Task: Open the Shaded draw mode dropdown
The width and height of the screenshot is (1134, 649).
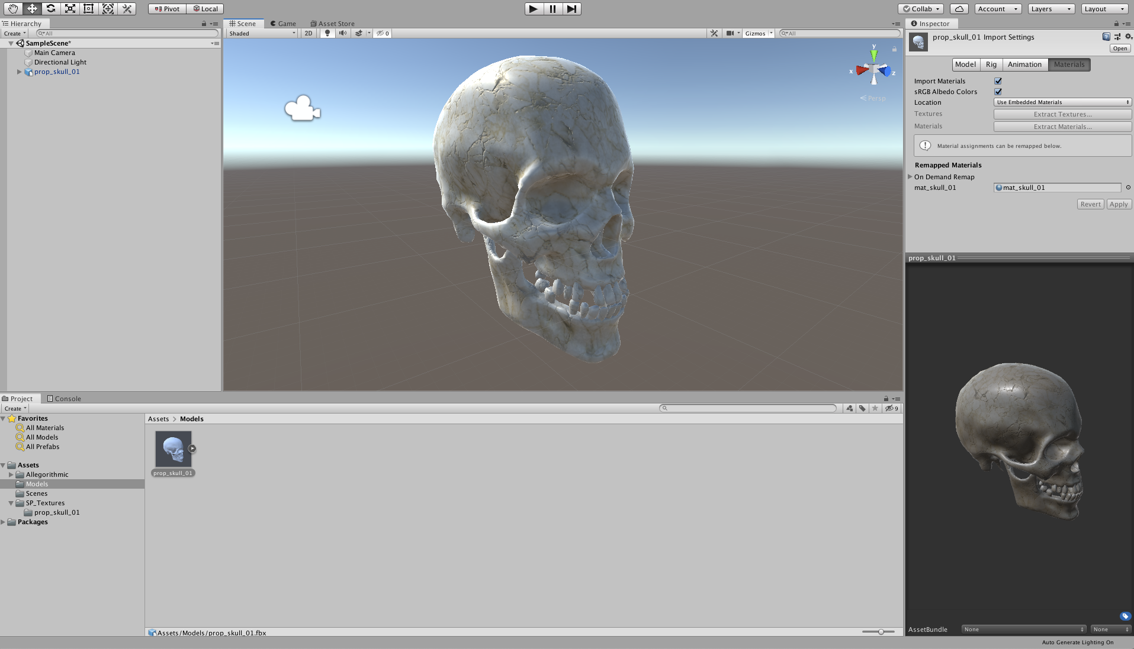Action: pos(262,33)
